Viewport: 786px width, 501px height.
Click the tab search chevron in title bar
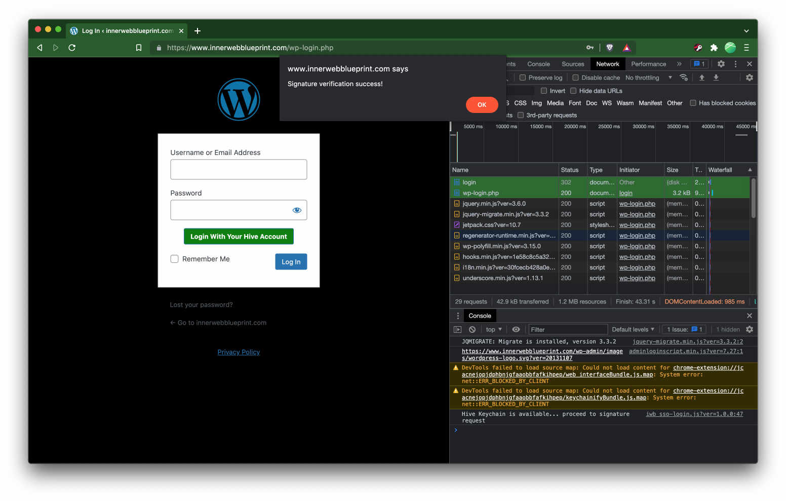(x=746, y=31)
